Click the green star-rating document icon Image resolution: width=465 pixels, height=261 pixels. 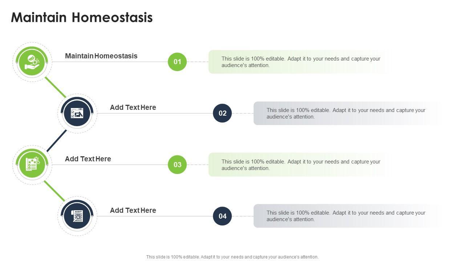(x=32, y=165)
